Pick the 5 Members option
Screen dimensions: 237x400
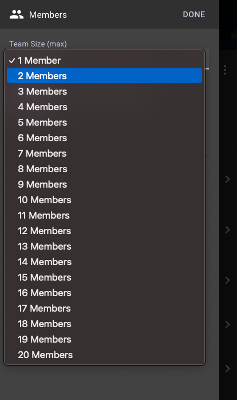[x=104, y=122]
